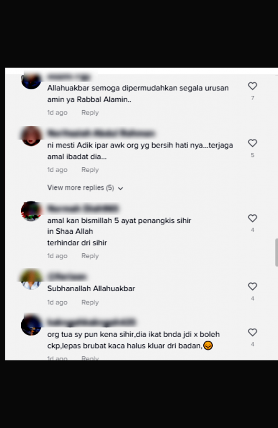Image resolution: width=278 pixels, height=428 pixels.
Task: Like the "Allahuakbar semoga dipermudahkan" comment
Action: (x=253, y=86)
